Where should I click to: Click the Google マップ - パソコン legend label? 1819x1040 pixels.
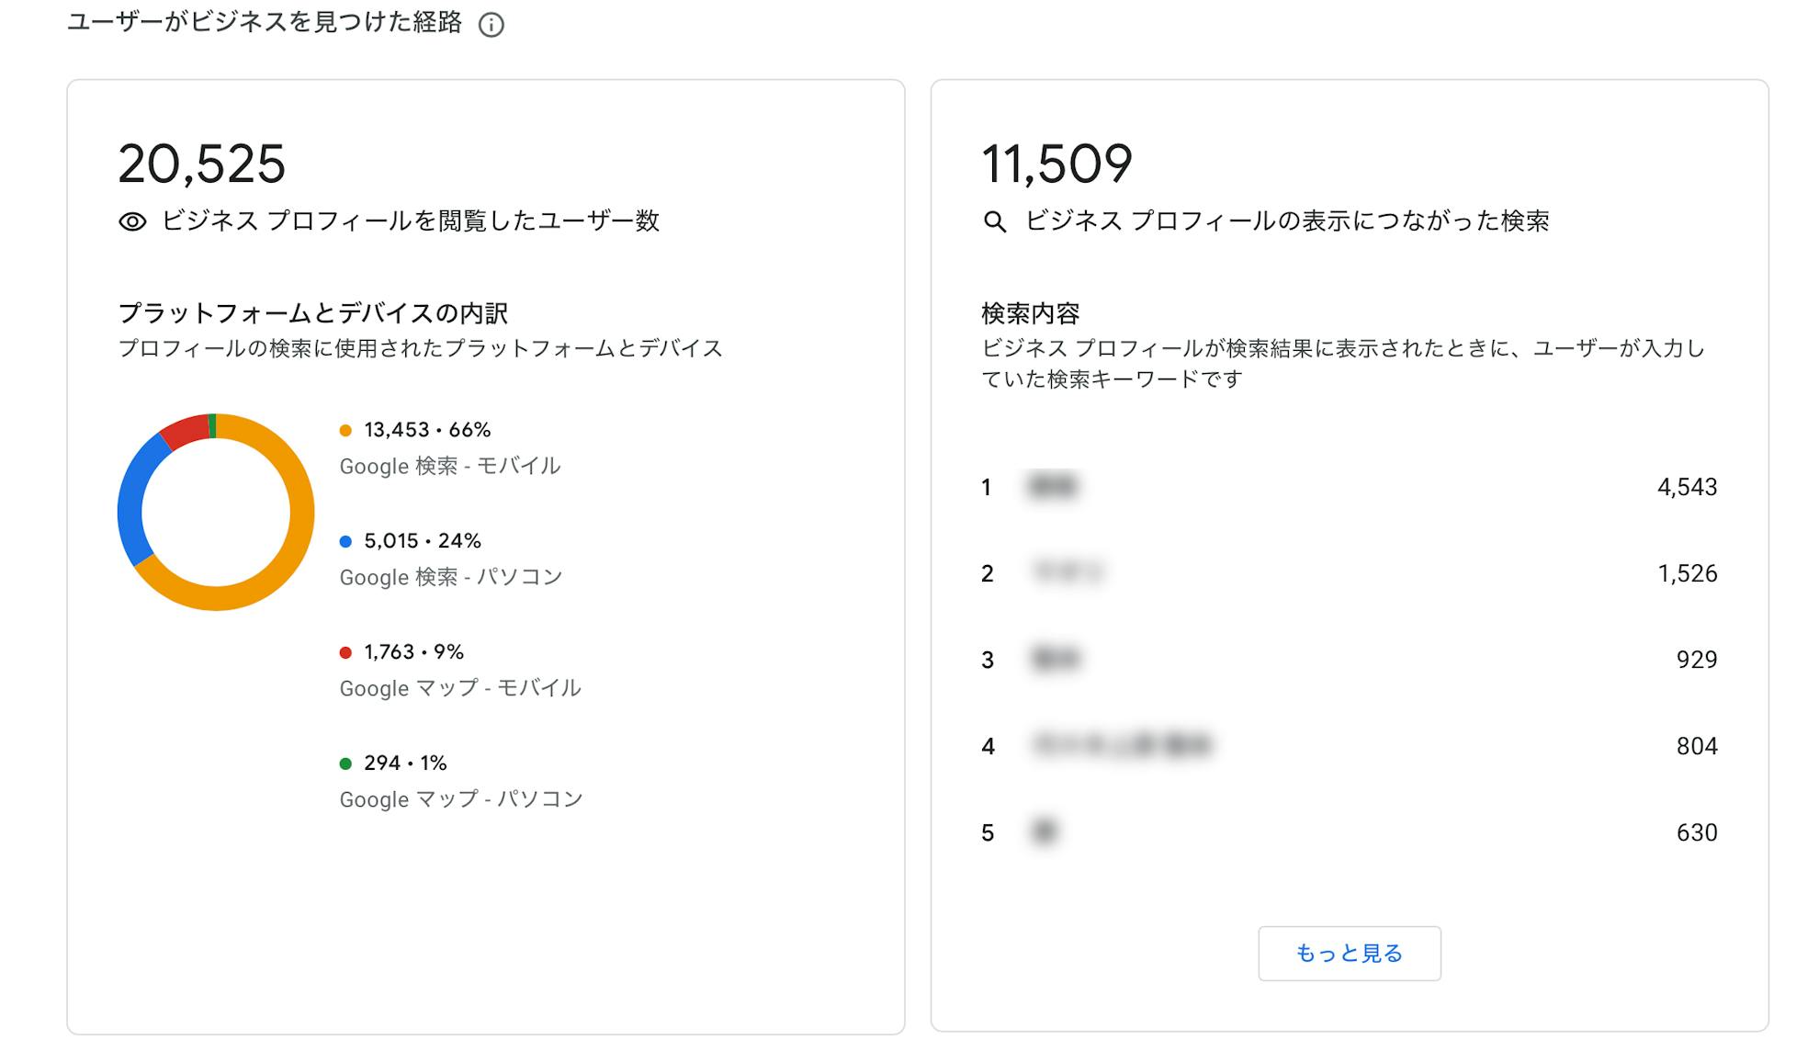pyautogui.click(x=461, y=799)
